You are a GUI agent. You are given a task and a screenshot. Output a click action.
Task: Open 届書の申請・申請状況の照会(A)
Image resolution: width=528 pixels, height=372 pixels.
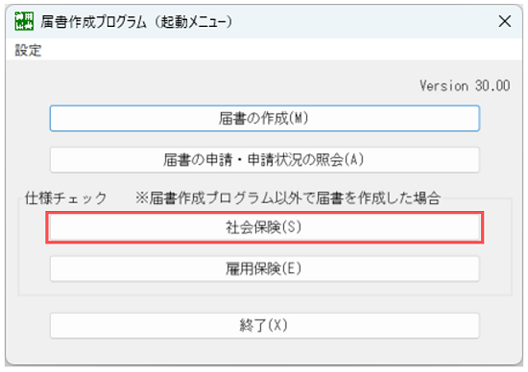(x=265, y=160)
